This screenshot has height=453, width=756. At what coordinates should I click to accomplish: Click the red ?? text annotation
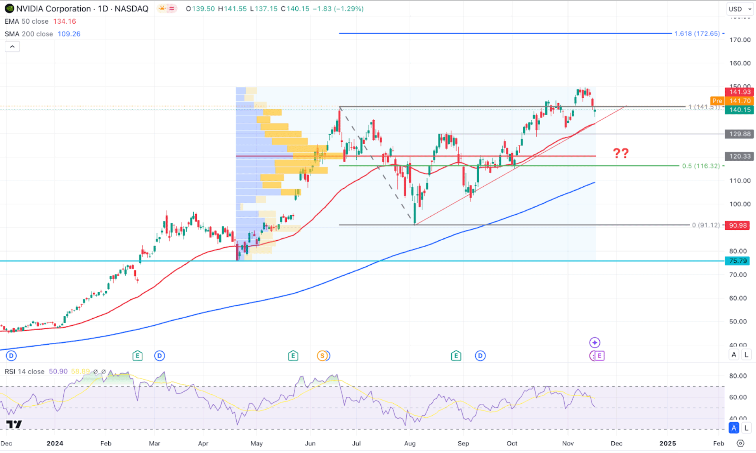coord(621,153)
